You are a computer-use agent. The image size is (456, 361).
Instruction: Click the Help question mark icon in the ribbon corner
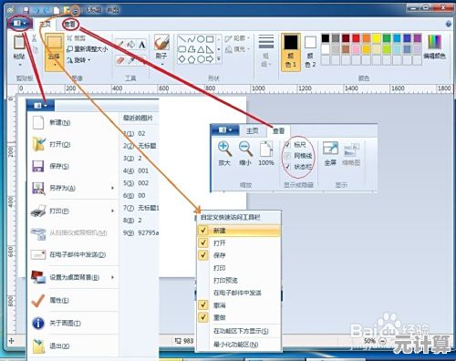click(x=448, y=24)
